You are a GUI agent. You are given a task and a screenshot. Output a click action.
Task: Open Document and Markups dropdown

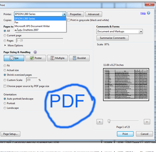120,32
